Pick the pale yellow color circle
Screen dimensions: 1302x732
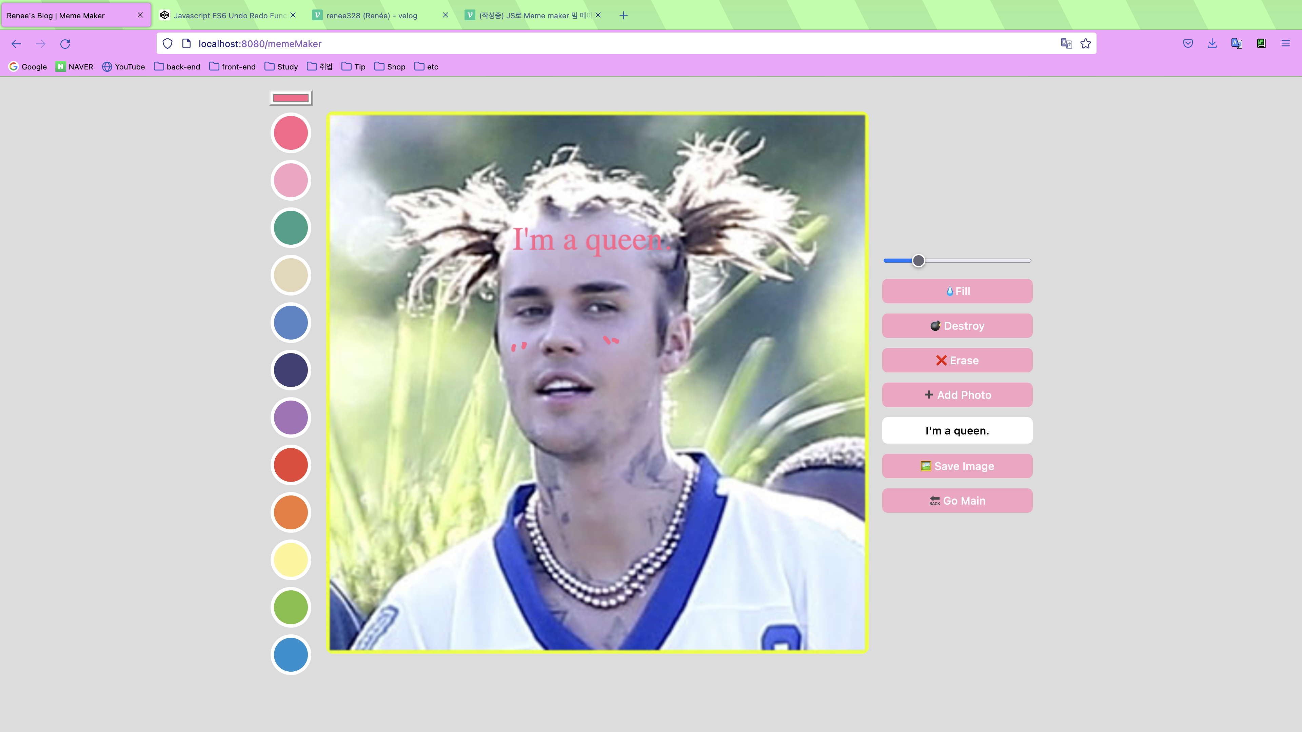[291, 560]
